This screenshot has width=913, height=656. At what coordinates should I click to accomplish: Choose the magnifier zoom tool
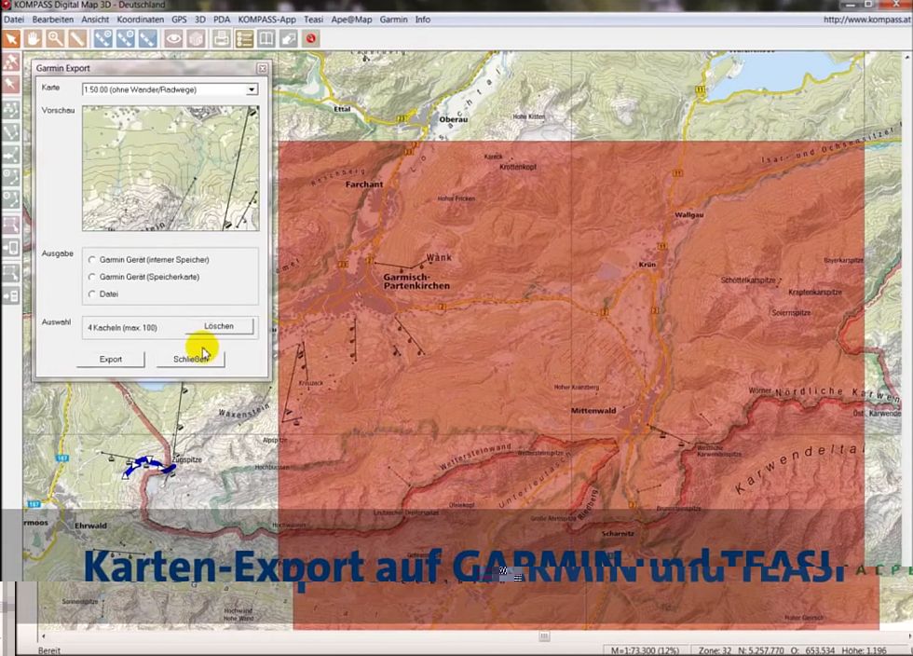[56, 38]
